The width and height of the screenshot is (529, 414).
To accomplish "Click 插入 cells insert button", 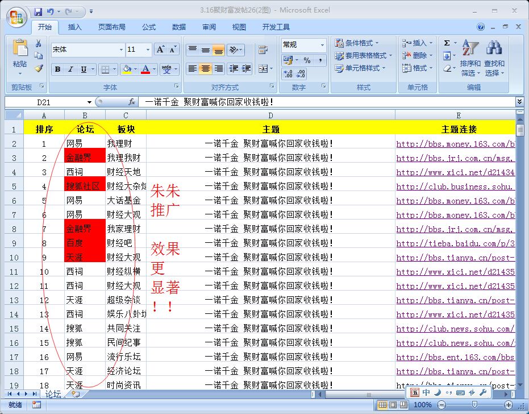I will tap(417, 43).
